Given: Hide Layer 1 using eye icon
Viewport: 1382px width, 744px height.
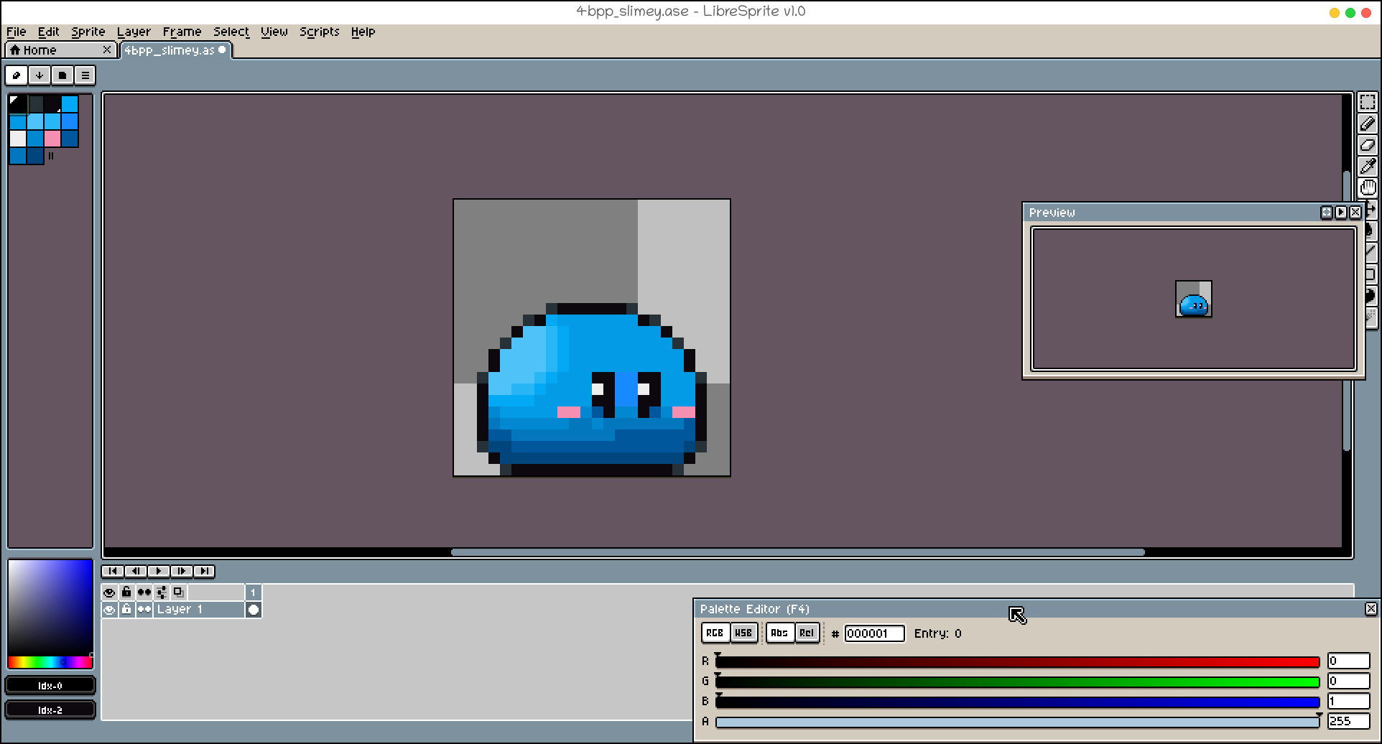Looking at the screenshot, I should point(109,610).
